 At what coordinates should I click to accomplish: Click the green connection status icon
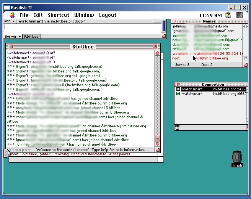(178, 94)
